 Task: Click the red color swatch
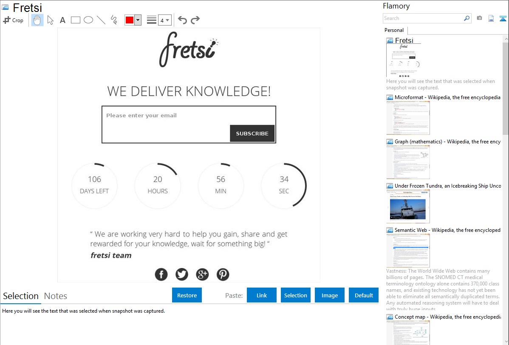pos(130,20)
